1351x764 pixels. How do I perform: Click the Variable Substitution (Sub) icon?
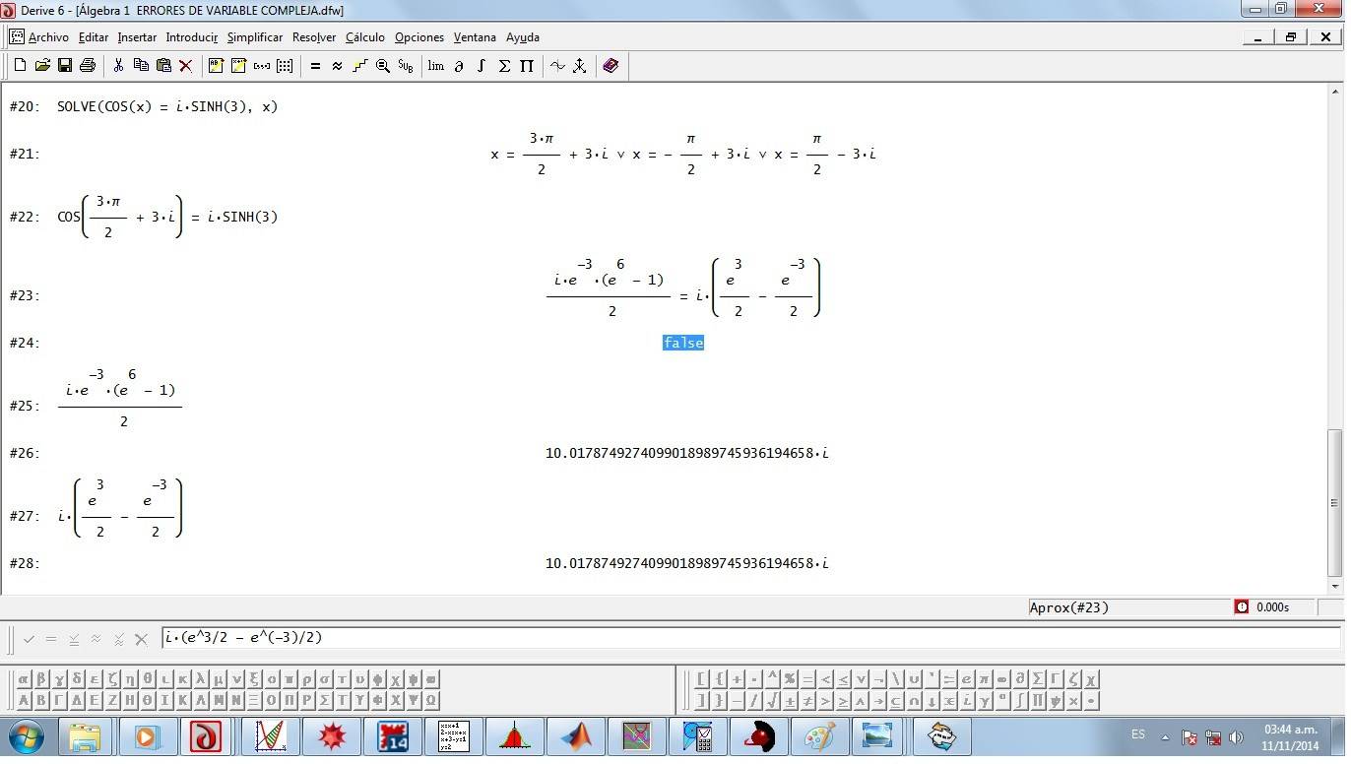click(x=405, y=66)
